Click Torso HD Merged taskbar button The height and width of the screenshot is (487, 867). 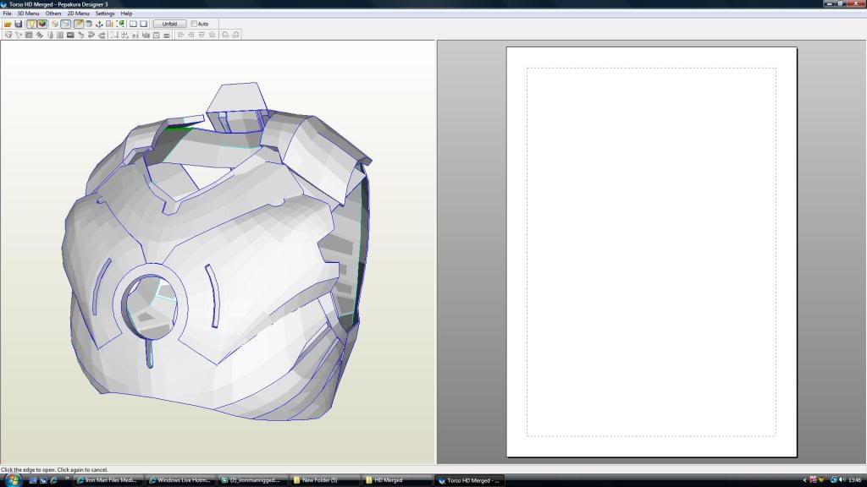469,480
